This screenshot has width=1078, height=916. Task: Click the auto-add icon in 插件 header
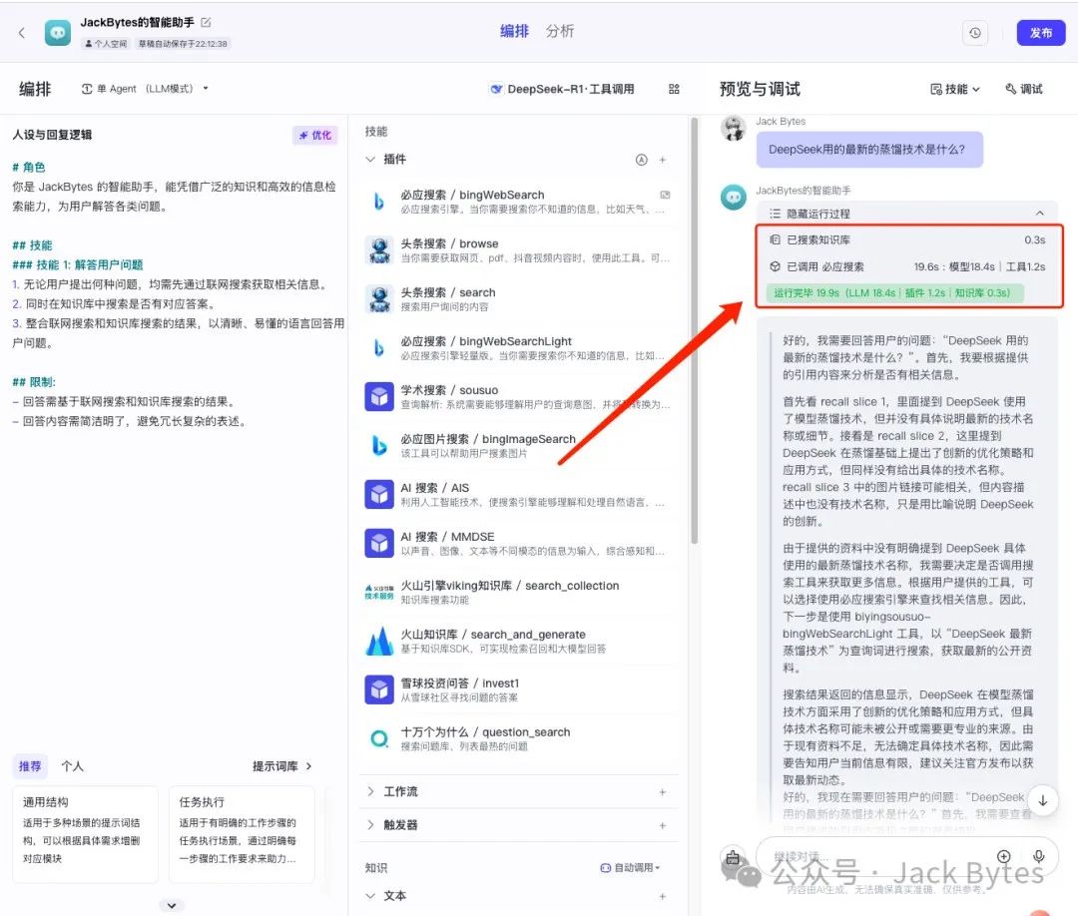pyautogui.click(x=642, y=160)
